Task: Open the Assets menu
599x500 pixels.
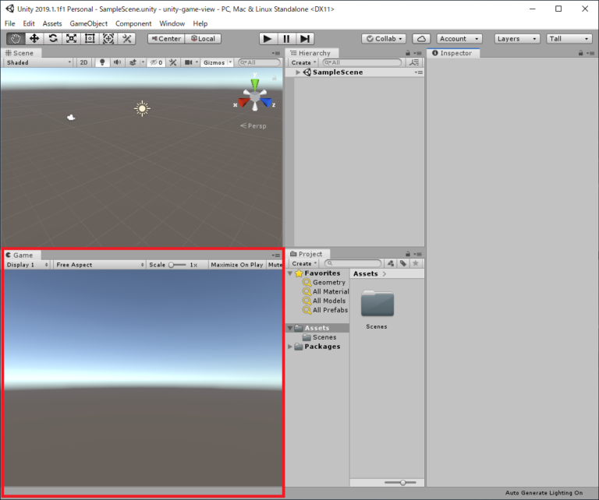Action: coord(52,23)
